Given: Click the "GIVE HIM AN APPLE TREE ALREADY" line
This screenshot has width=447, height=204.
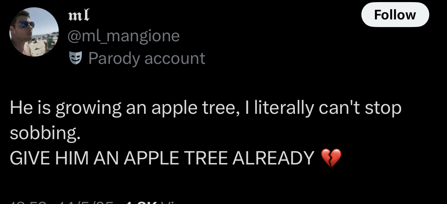Looking at the screenshot, I should click(x=162, y=158).
